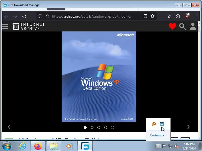Open Firefox application menu
Image resolution: width=202 pixels, height=151 pixels.
(196, 16)
